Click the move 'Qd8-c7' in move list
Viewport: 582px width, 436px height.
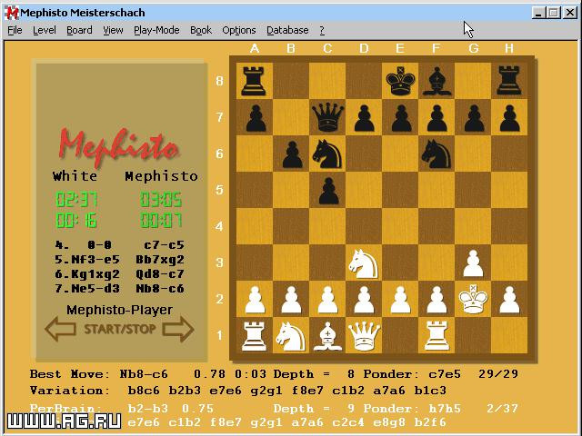coord(160,274)
